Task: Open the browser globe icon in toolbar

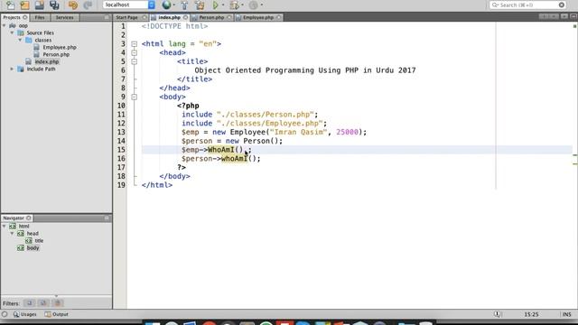Action: click(166, 5)
